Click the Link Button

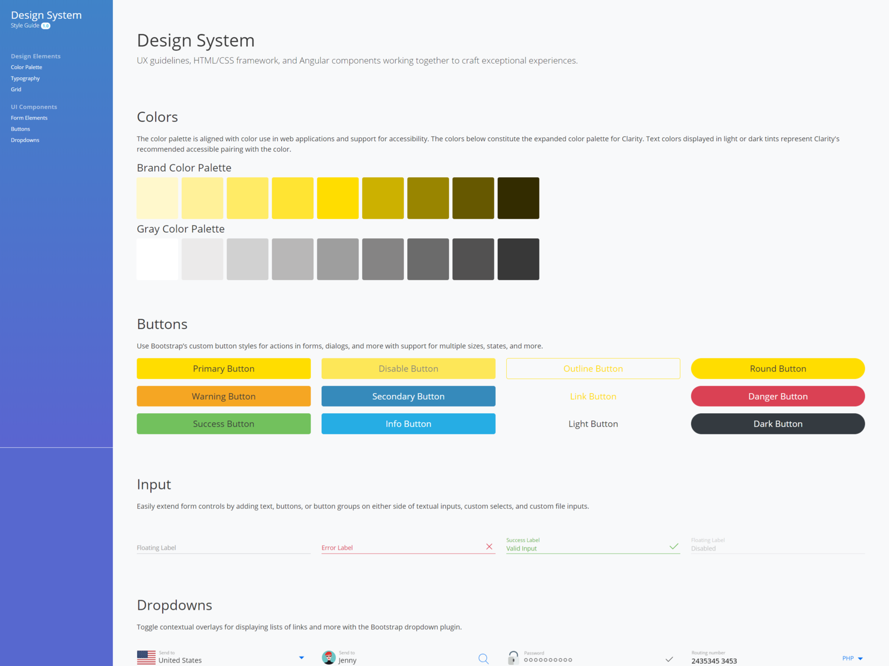[593, 396]
